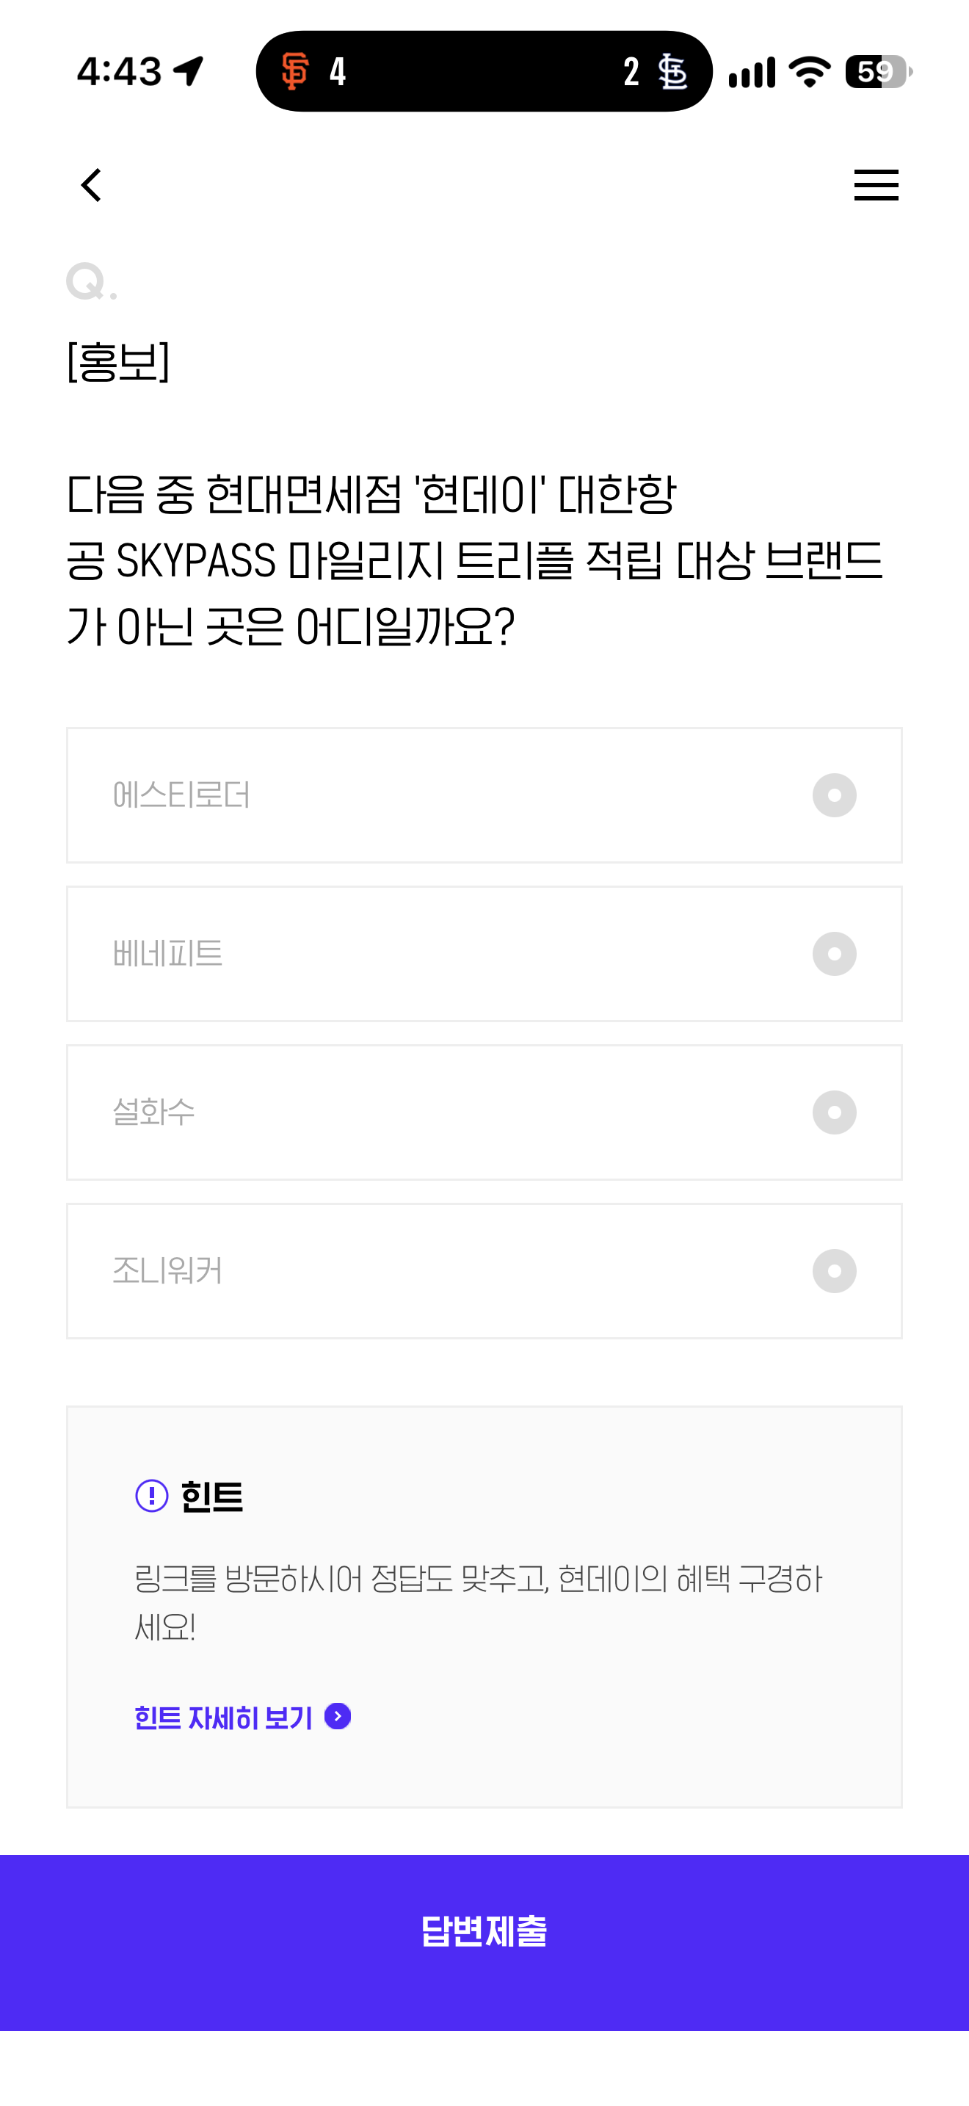
Task: Choose the 조니워커 answer option text
Action: click(x=167, y=1271)
